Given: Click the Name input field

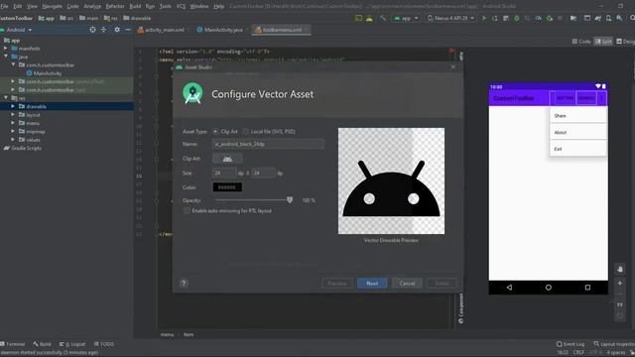Looking at the screenshot, I should 269,144.
